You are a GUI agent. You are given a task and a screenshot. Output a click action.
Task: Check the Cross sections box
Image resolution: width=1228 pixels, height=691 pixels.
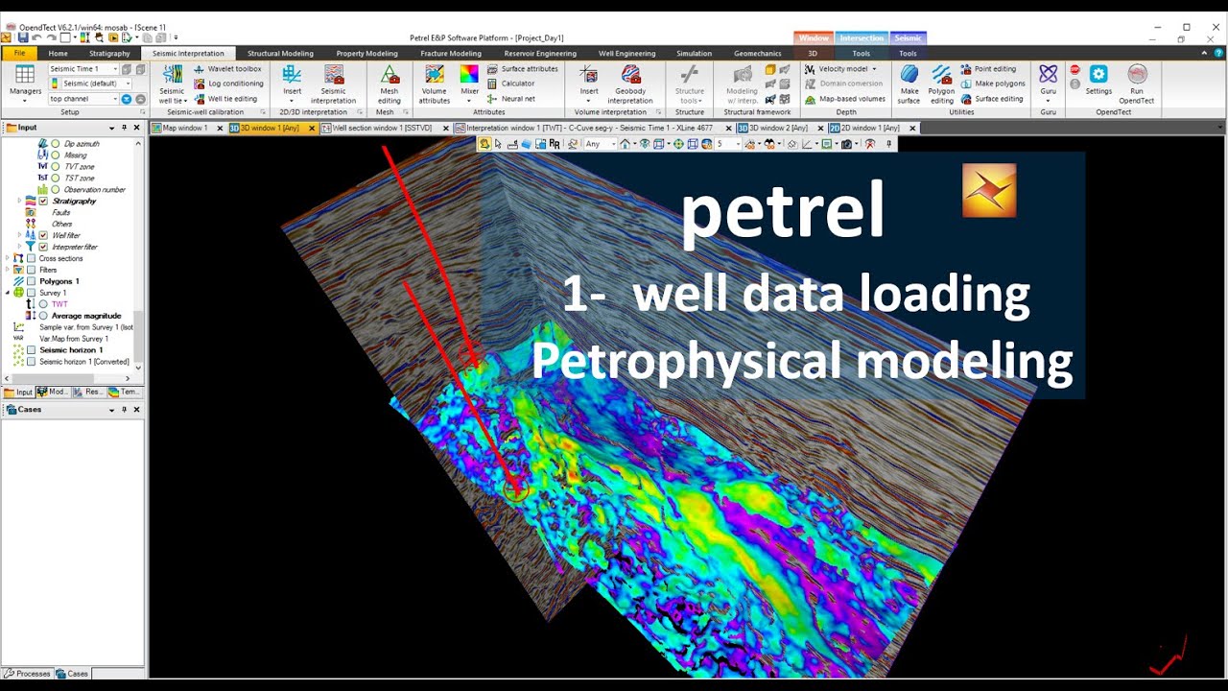pyautogui.click(x=32, y=258)
